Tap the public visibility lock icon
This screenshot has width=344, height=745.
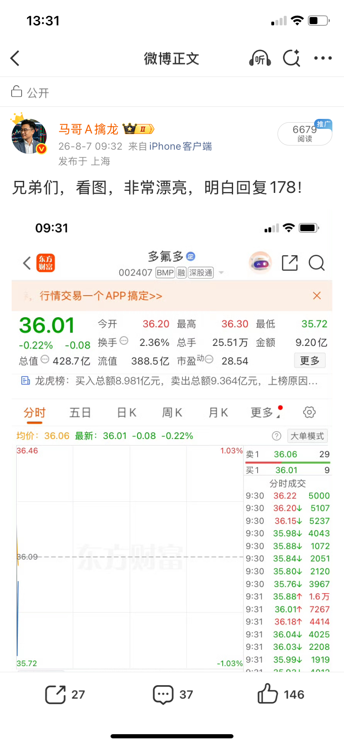[x=17, y=91]
